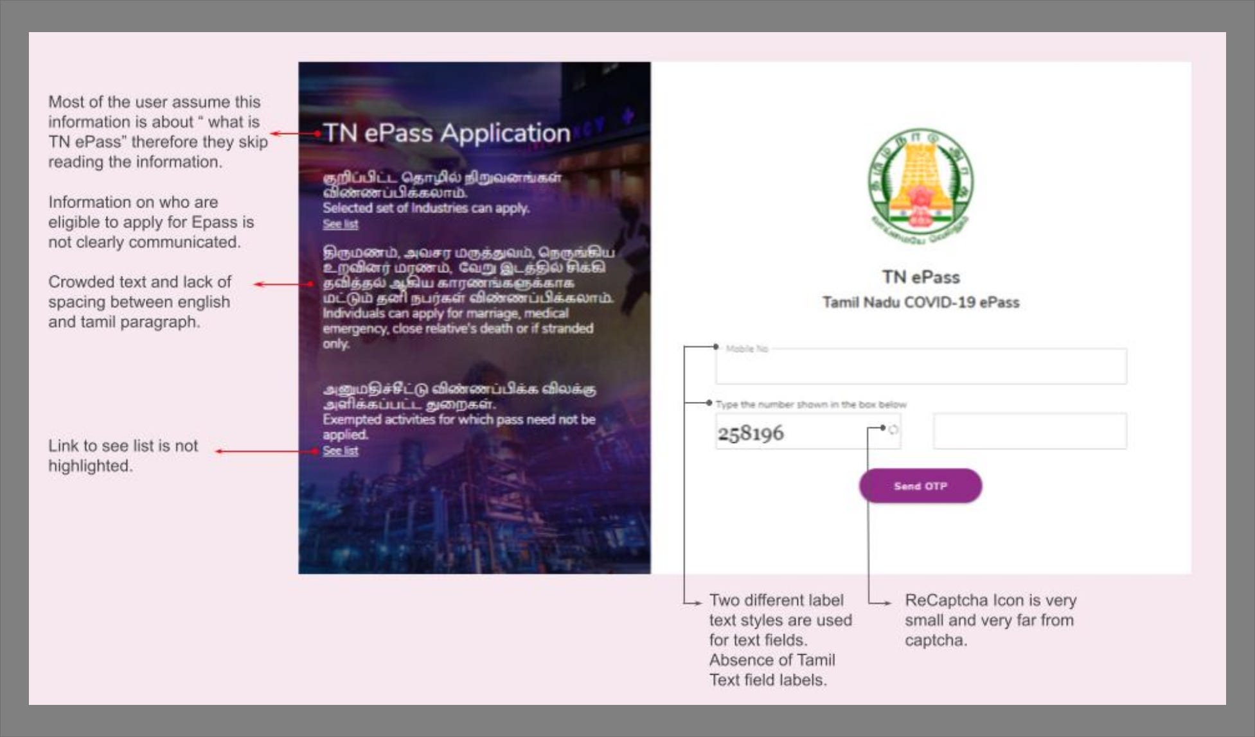Click the captcha number 258196 image
The image size is (1255, 737).
click(752, 433)
